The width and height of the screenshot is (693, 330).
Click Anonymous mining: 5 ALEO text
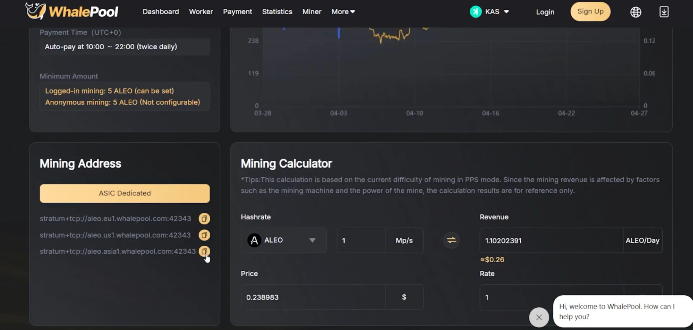122,102
